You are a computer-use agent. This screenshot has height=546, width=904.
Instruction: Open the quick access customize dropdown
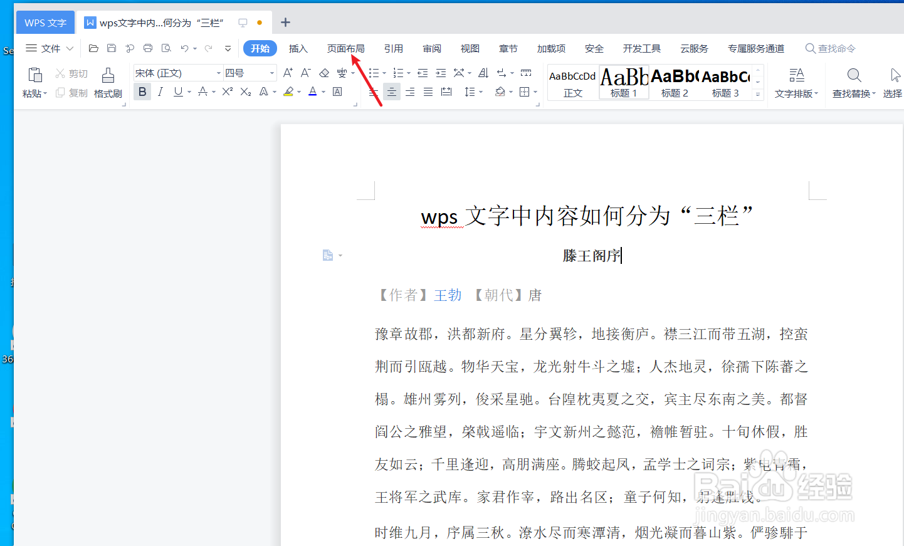(228, 48)
